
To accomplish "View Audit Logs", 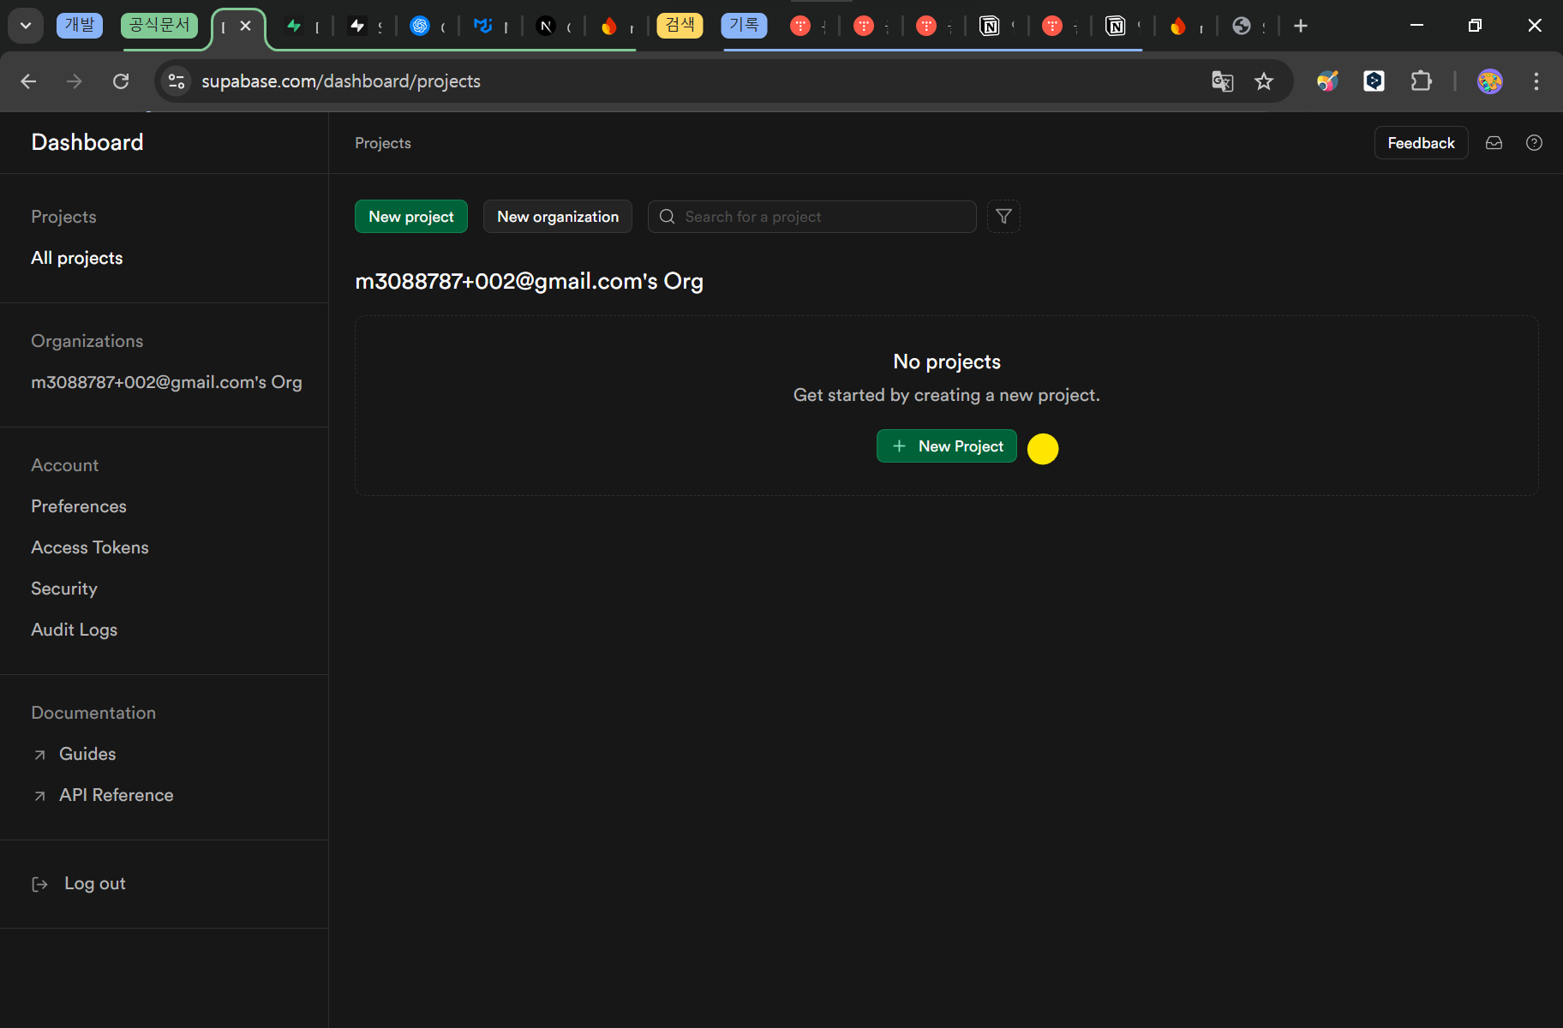I will [x=75, y=630].
